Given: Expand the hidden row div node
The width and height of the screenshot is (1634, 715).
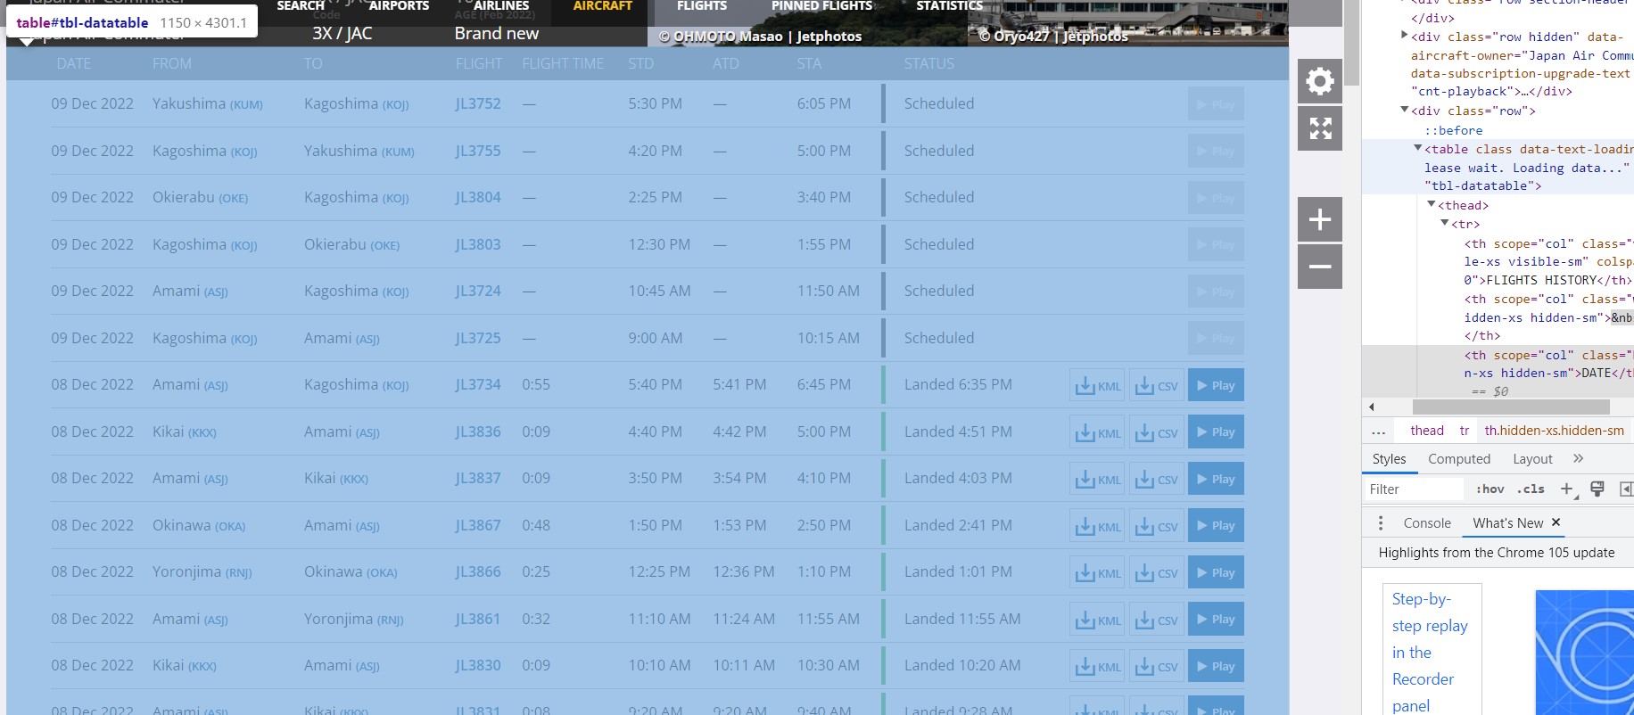Looking at the screenshot, I should click(1404, 36).
